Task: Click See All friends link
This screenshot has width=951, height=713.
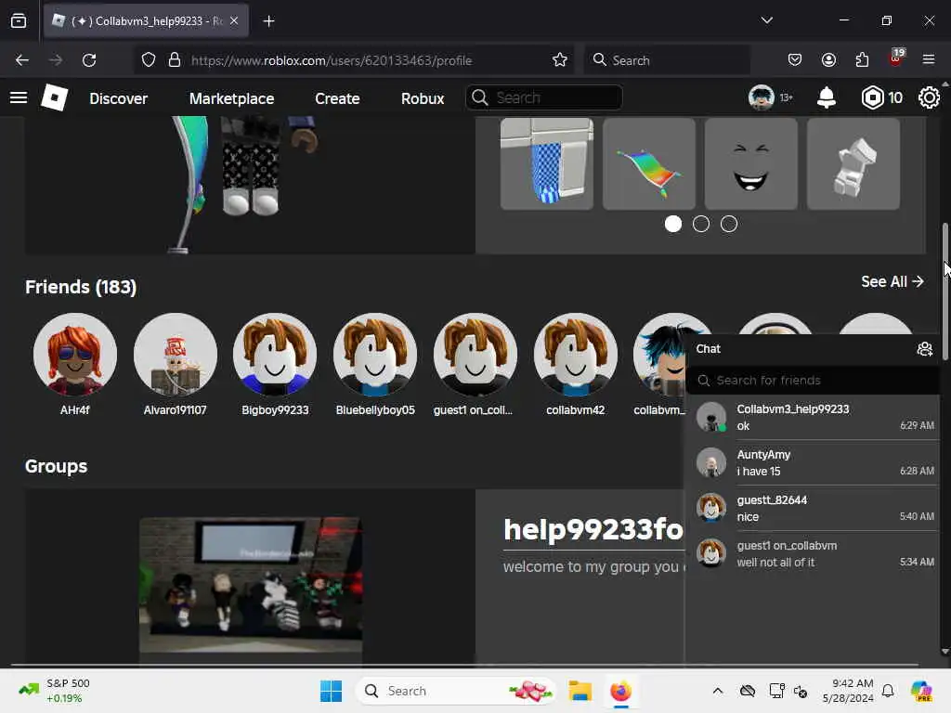Action: (x=892, y=282)
